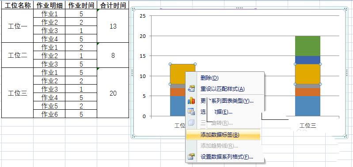Click the 工位三 axis label in the chart
The height and width of the screenshot is (167, 353).
click(x=307, y=126)
